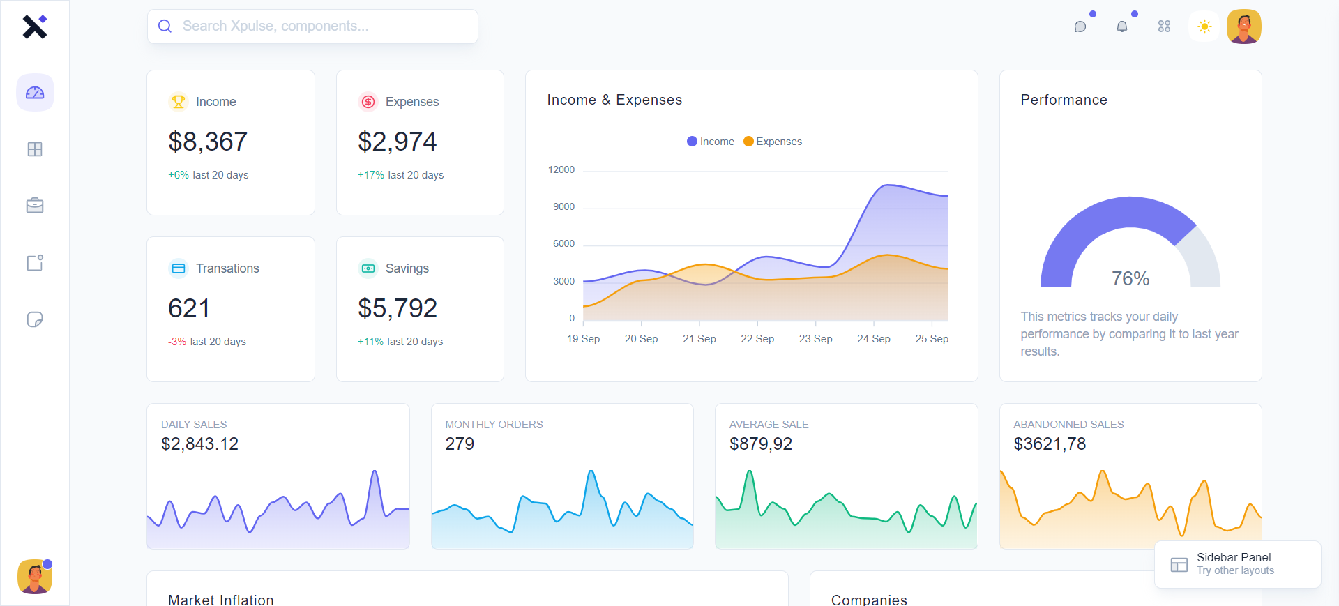The width and height of the screenshot is (1339, 606).
Task: Click the Xpulse logo in sidebar
Action: coord(34,26)
